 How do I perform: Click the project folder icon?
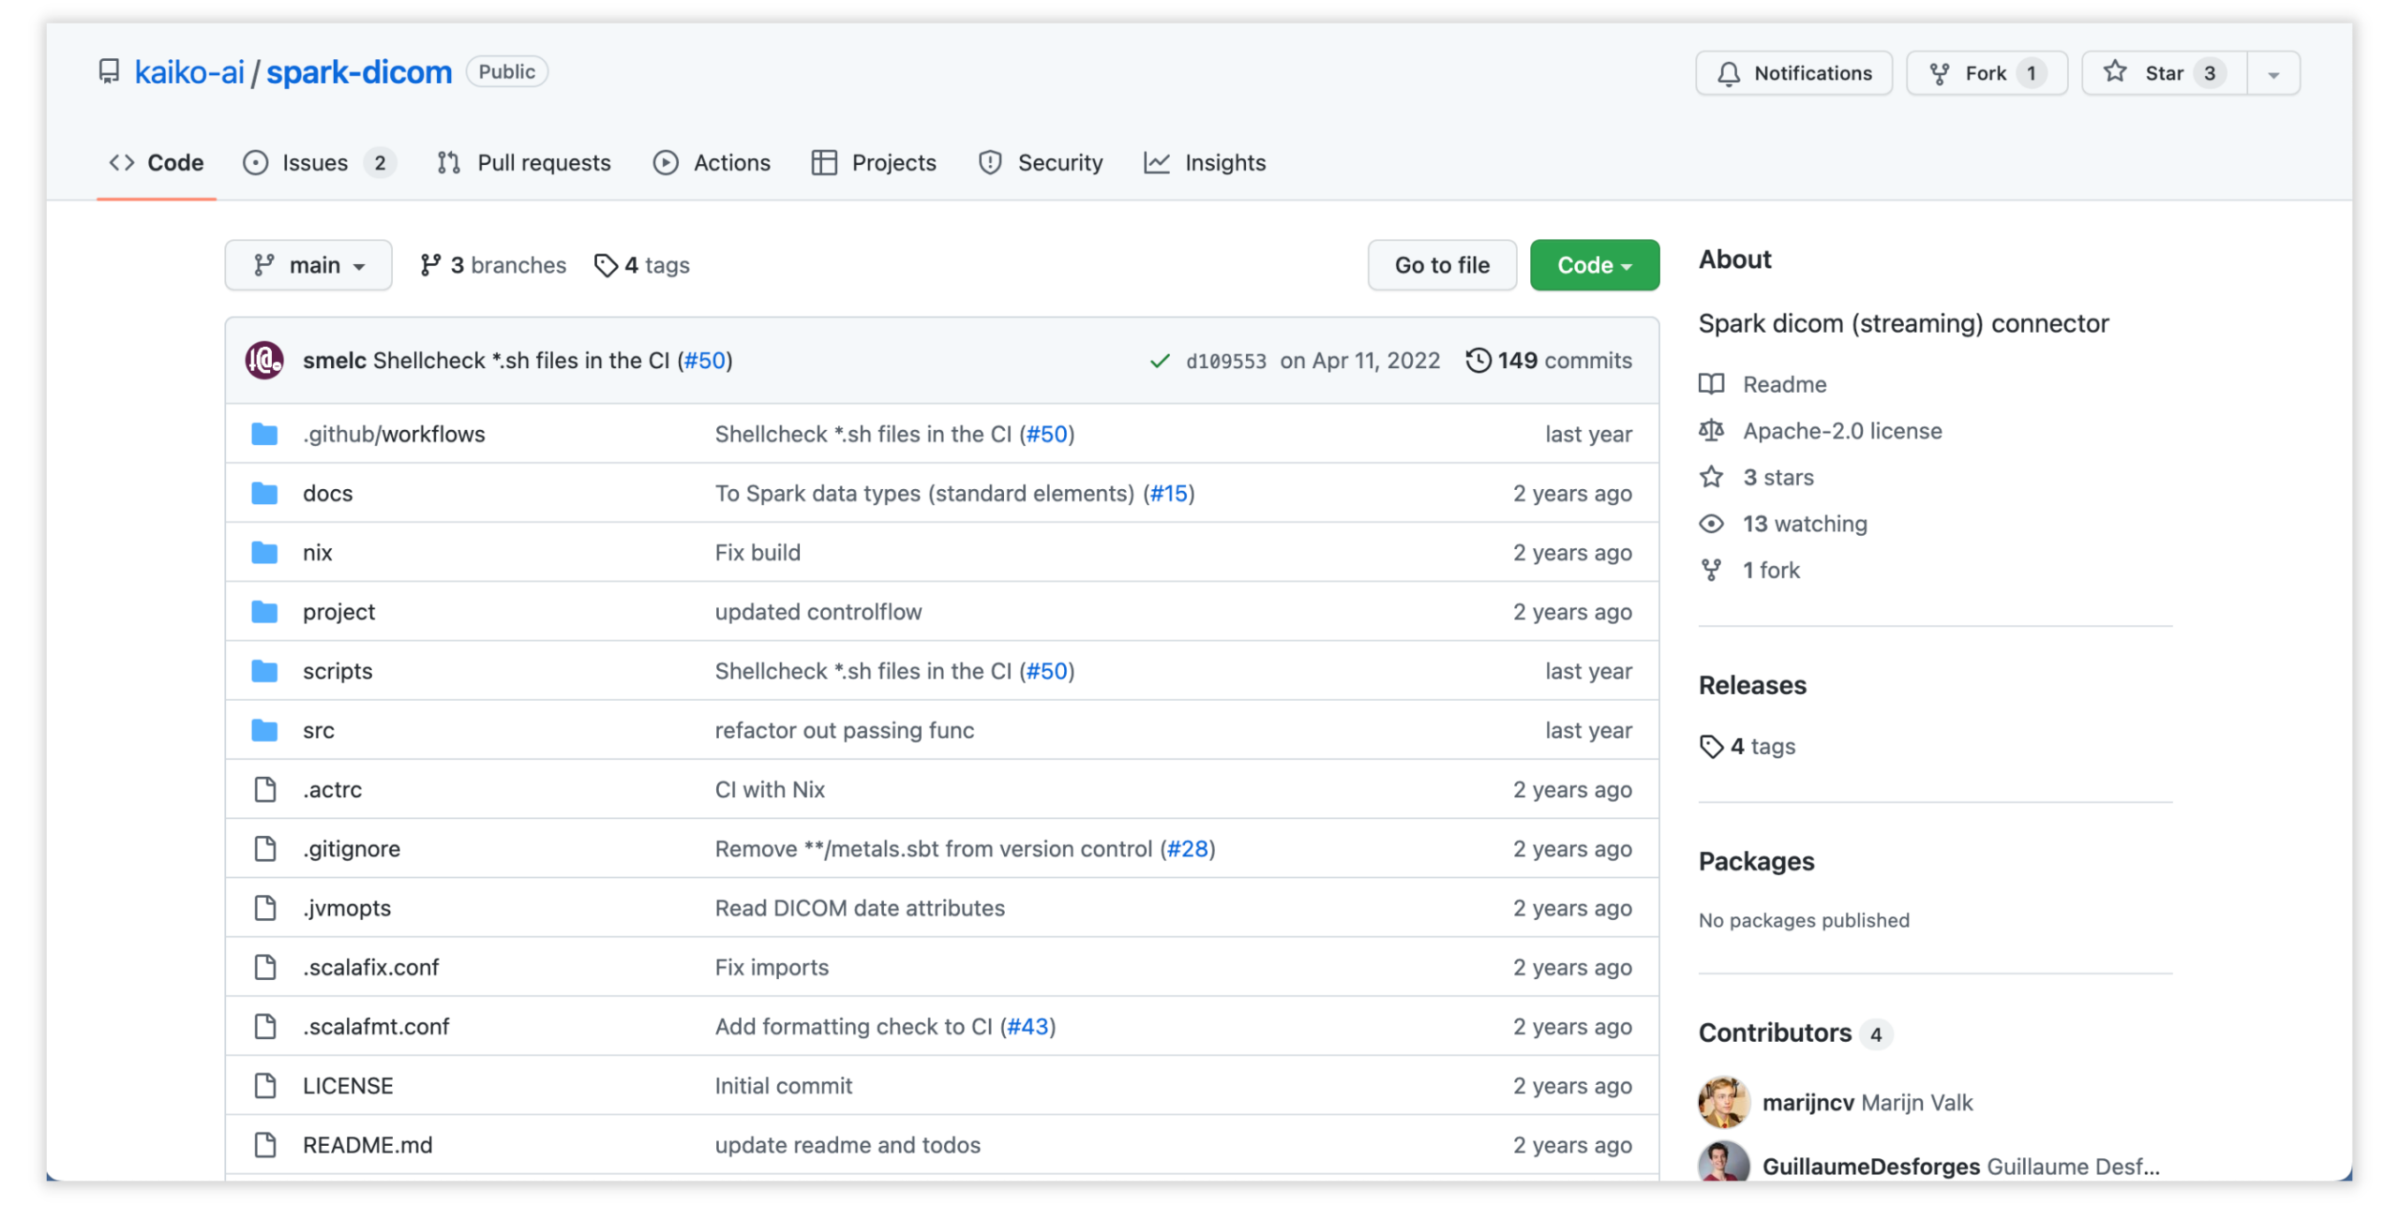click(264, 611)
